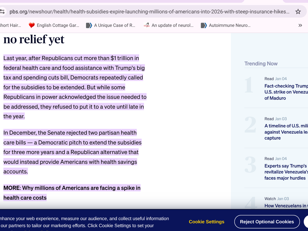Expand the bookmarks bar overflow chevron
This screenshot has width=308, height=231.
tap(300, 25)
